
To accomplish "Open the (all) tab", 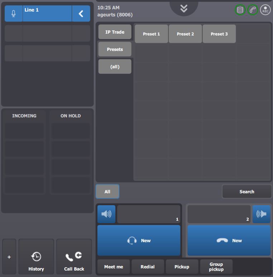I will click(x=115, y=67).
